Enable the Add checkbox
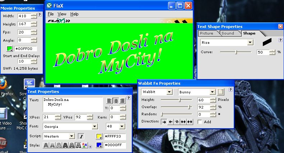 coord(200,122)
